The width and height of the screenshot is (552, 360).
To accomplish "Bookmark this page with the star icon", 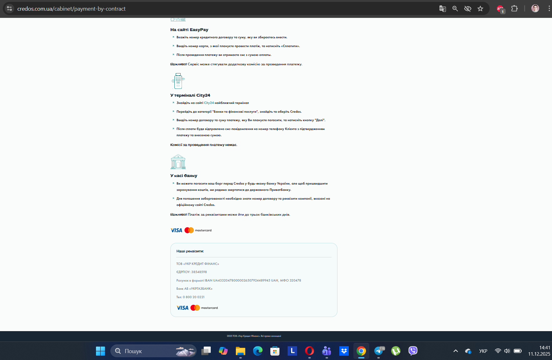I will [480, 9].
